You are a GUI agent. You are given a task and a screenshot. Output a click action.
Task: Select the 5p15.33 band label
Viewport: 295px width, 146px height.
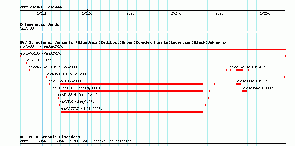[x=27, y=29]
